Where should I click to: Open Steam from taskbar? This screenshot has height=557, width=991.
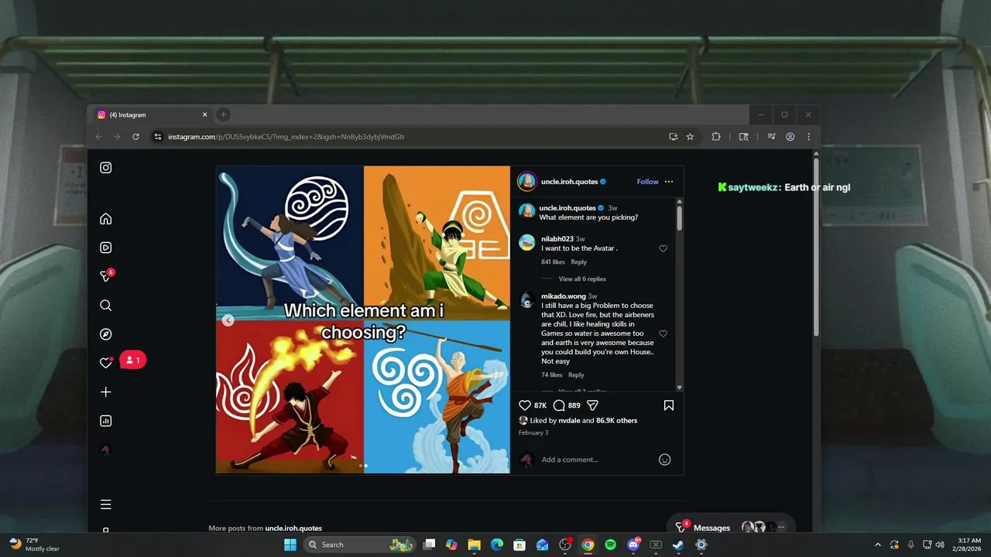[x=678, y=545]
